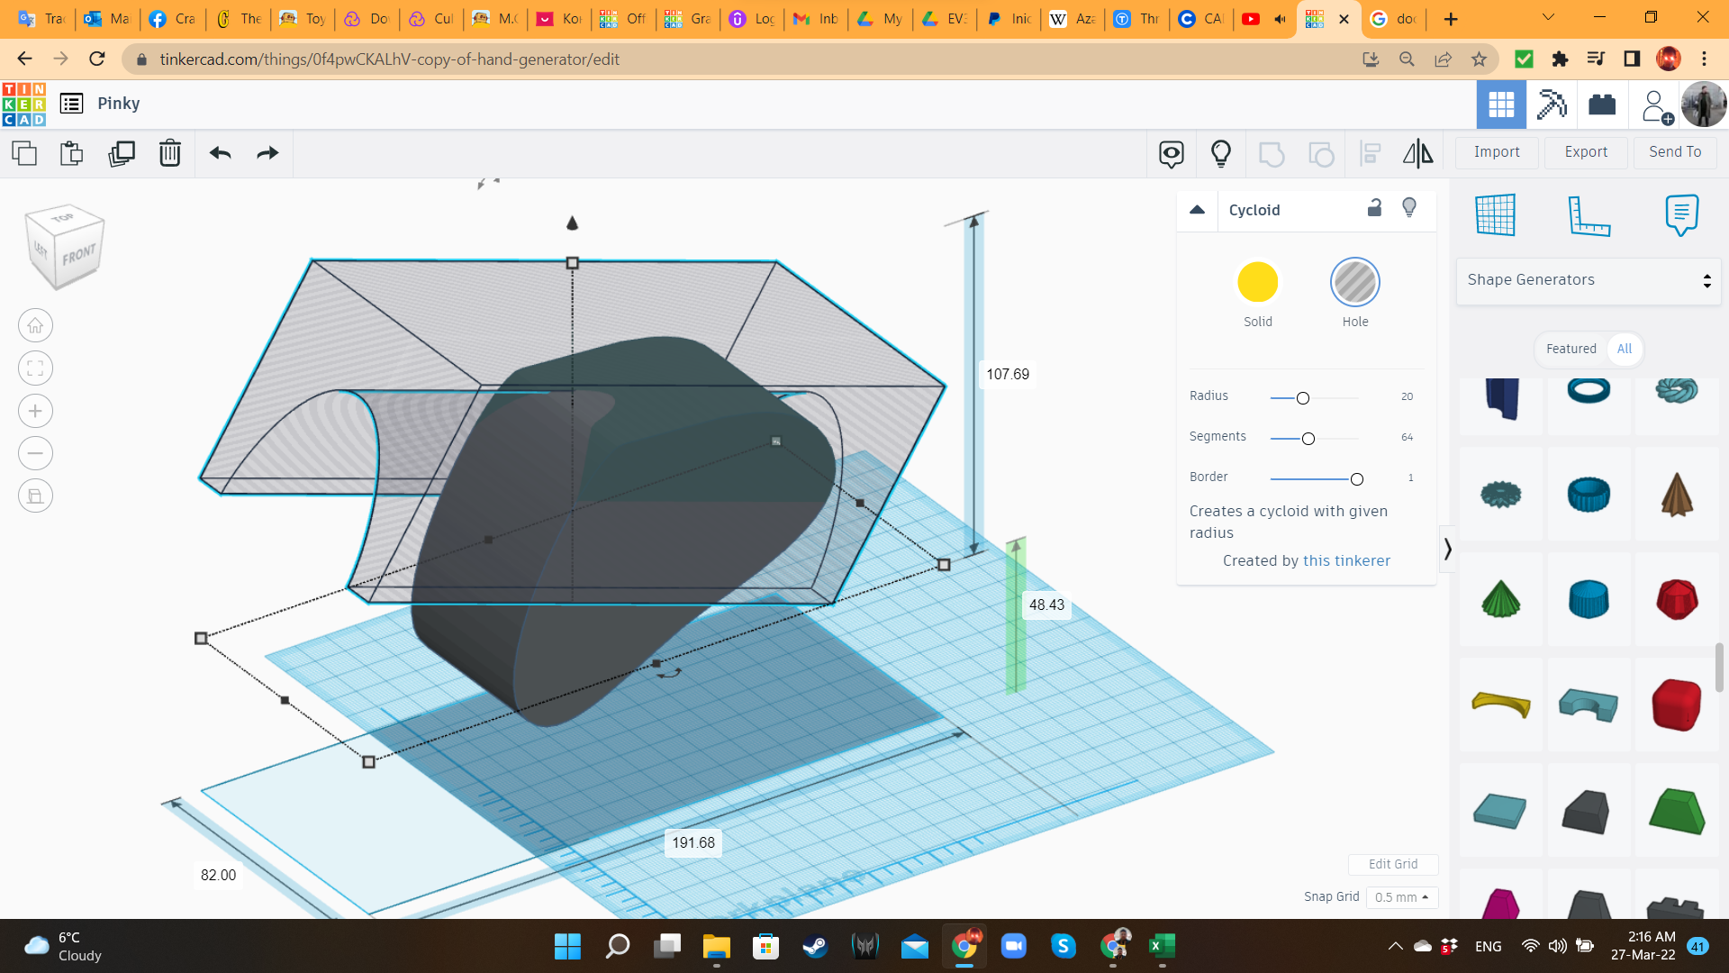Switch to the Featured tab
The height and width of the screenshot is (973, 1729).
tap(1571, 349)
